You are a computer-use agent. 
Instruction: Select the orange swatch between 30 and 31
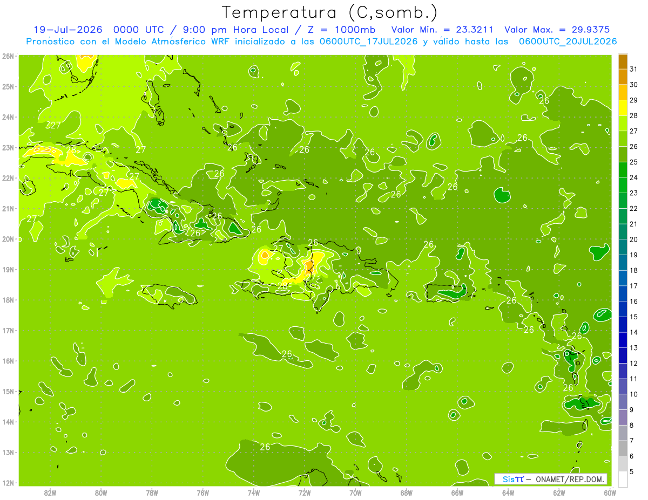coord(623,77)
